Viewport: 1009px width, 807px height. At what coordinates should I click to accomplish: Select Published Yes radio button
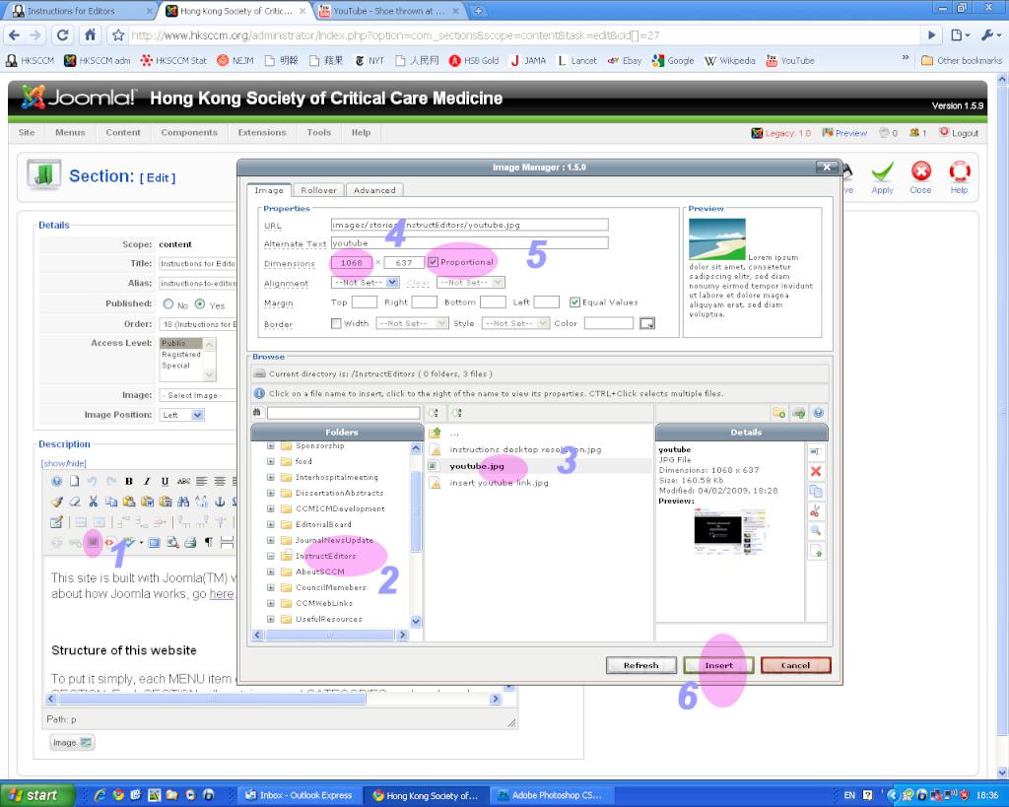tap(200, 303)
